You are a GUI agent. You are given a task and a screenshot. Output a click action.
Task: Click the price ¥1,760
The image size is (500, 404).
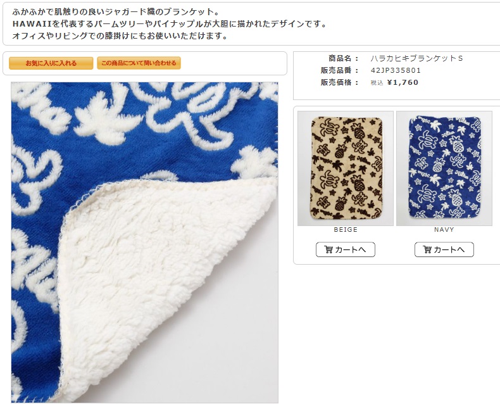pyautogui.click(x=403, y=83)
